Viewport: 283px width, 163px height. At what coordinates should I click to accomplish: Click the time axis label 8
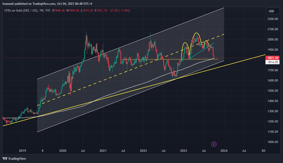[x=42, y=150]
